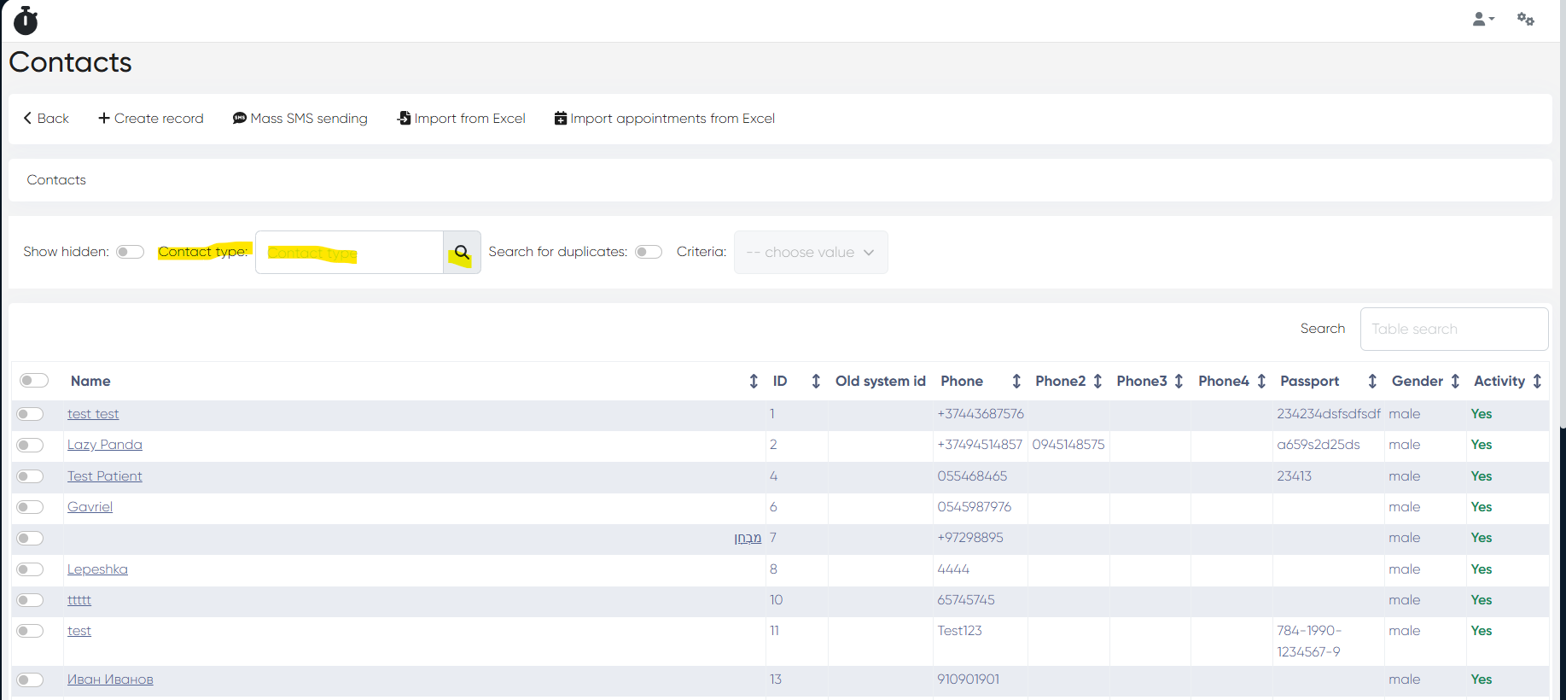Open the user account menu icon
The height and width of the screenshot is (700, 1566).
pyautogui.click(x=1482, y=19)
